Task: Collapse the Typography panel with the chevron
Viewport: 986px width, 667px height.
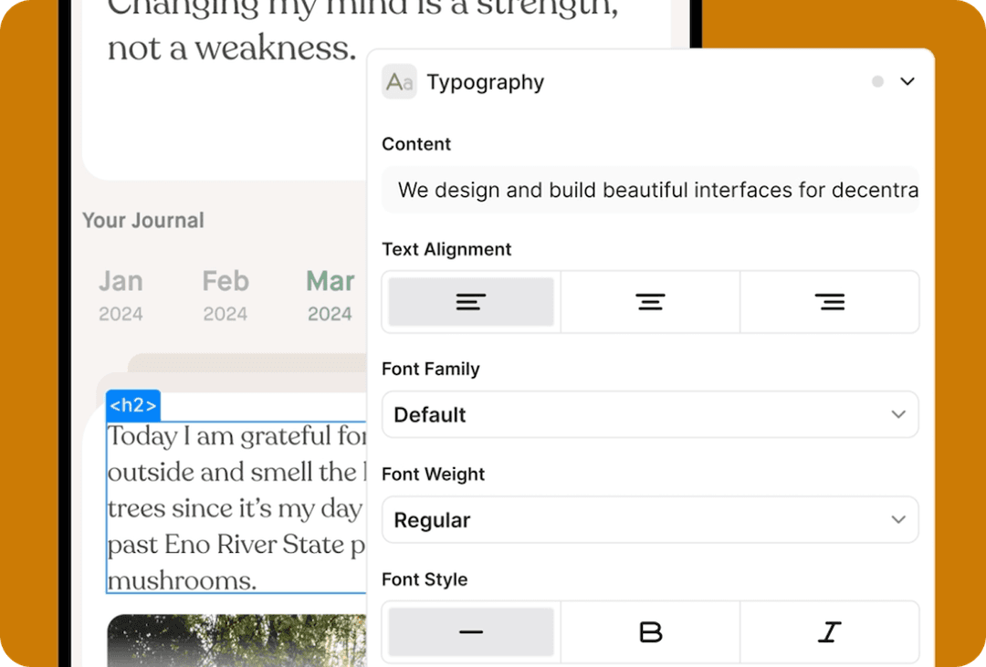Action: click(907, 81)
